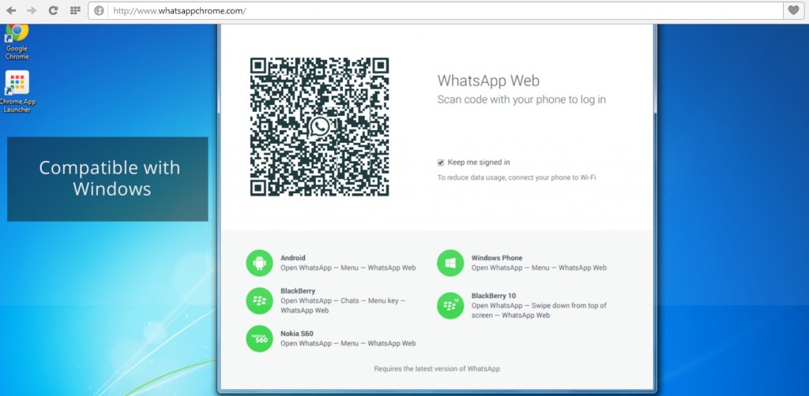The image size is (809, 396).
Task: Click the BlackBerry 10 label text
Action: [x=494, y=296]
